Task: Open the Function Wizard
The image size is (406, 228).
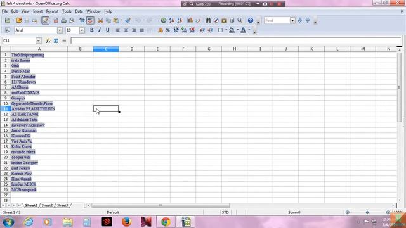Action: click(48, 41)
